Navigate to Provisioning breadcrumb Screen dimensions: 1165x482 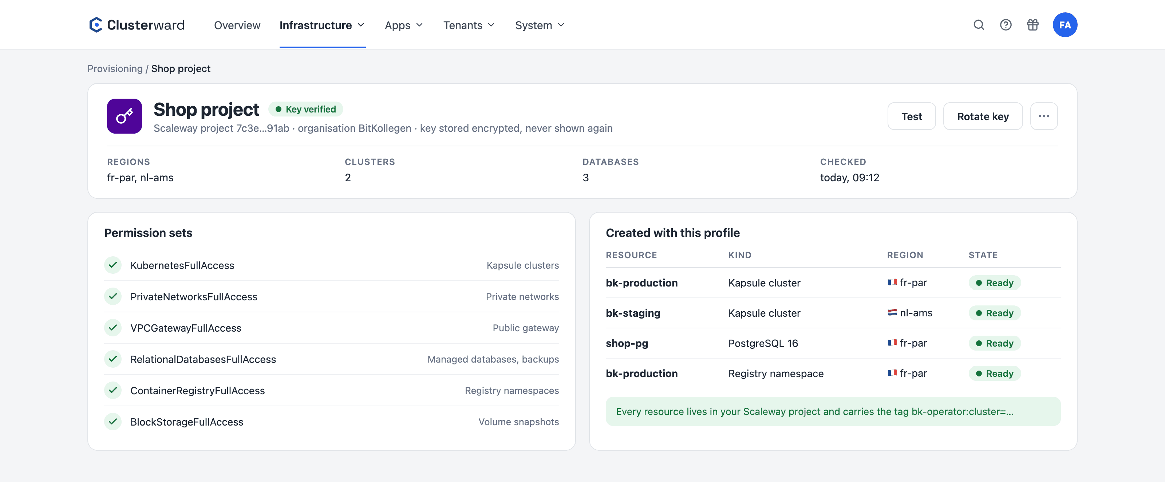[115, 69]
